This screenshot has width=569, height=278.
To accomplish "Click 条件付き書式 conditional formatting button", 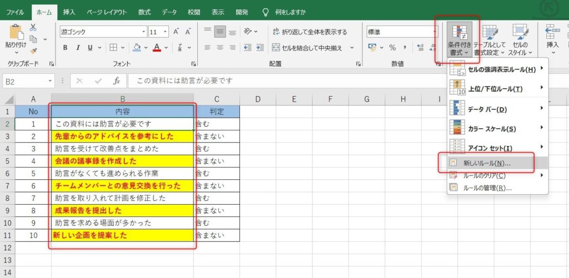I will click(460, 39).
